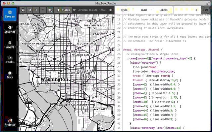Click the WEST END map label
Image resolution: width=212 pixels, height=132 pixels.
click(x=38, y=59)
